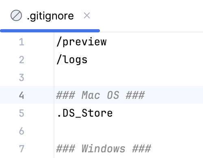
Task: Close the .gitignore editor tab
Action: 87,15
